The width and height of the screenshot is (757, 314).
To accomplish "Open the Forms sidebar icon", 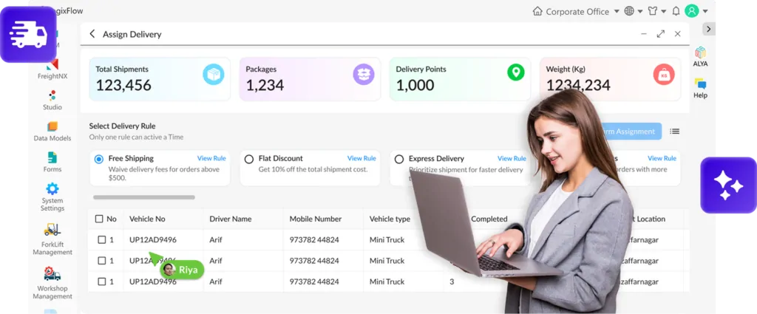I will coord(52,157).
